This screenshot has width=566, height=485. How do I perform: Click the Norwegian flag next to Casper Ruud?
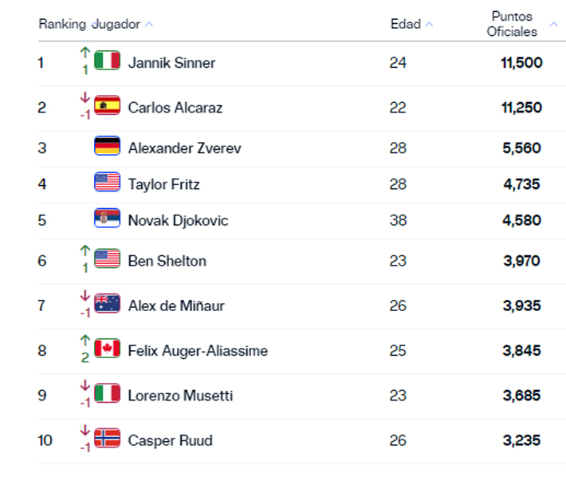107,439
